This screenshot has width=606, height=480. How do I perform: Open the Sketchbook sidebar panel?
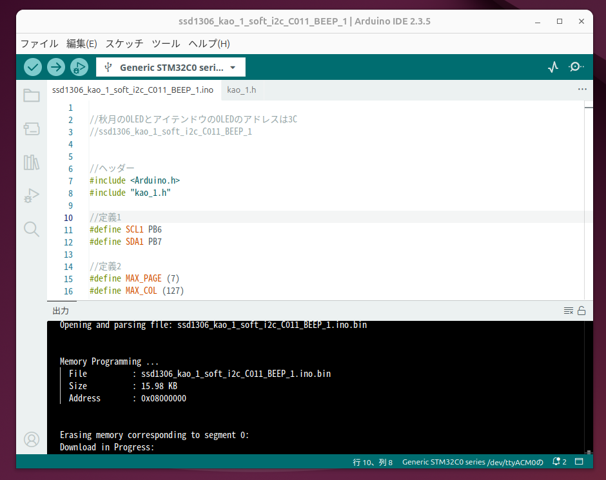pyautogui.click(x=32, y=95)
